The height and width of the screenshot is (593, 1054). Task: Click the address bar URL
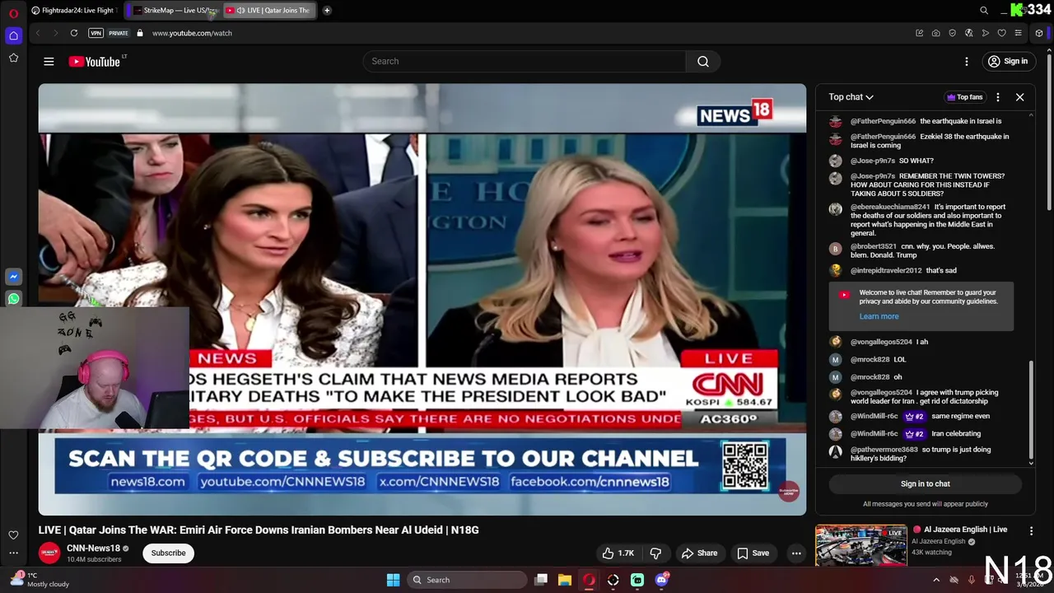click(192, 33)
